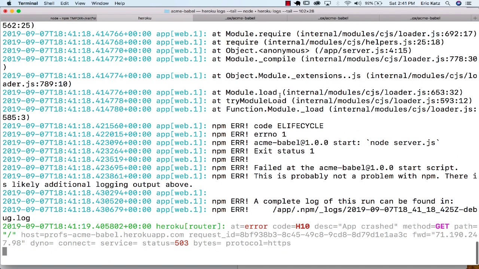The width and height of the screenshot is (479, 269).
Task: Click 'Failed at the acme-babel@1.0.0 start script.'
Action: tap(356, 168)
